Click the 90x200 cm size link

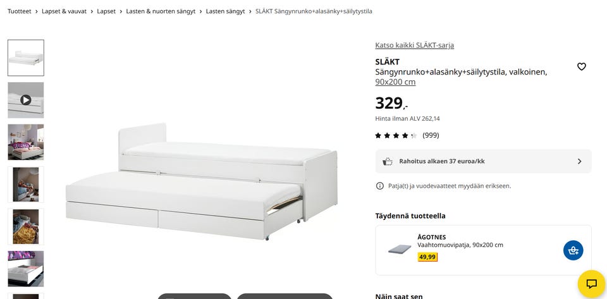(395, 82)
